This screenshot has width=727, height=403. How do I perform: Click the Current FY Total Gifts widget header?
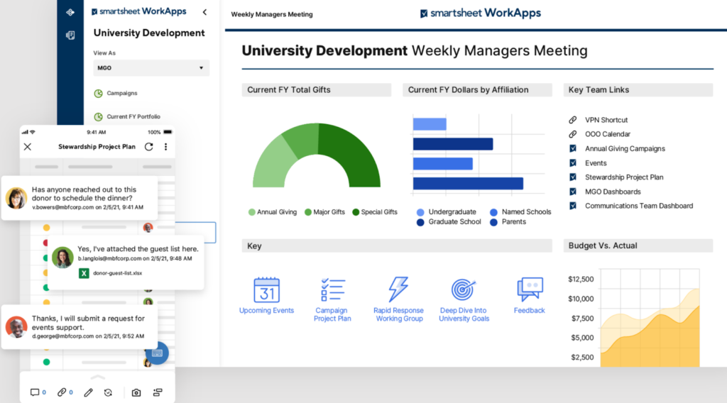click(316, 90)
